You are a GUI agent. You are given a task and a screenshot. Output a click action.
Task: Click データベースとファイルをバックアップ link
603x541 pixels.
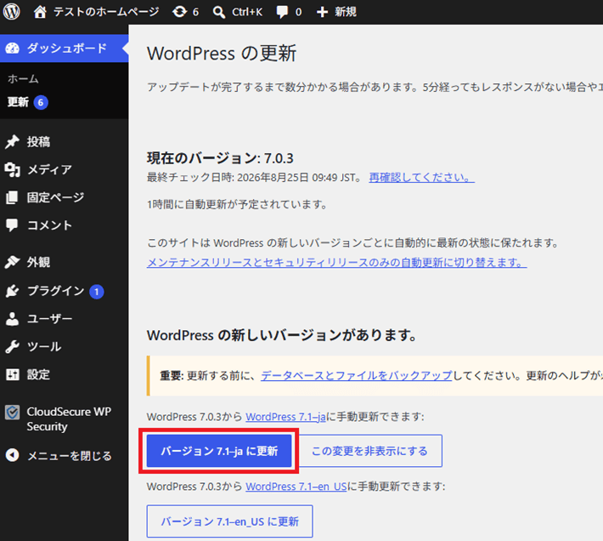coord(357,375)
